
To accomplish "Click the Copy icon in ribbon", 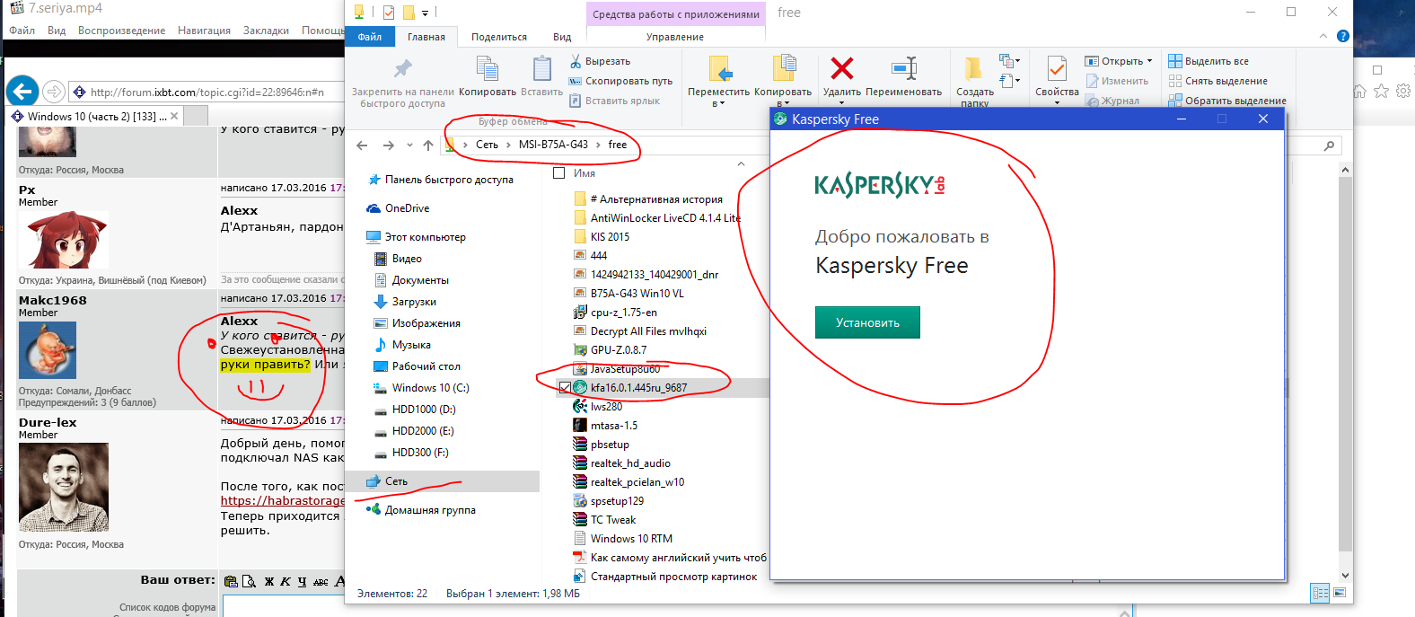I will tap(487, 69).
